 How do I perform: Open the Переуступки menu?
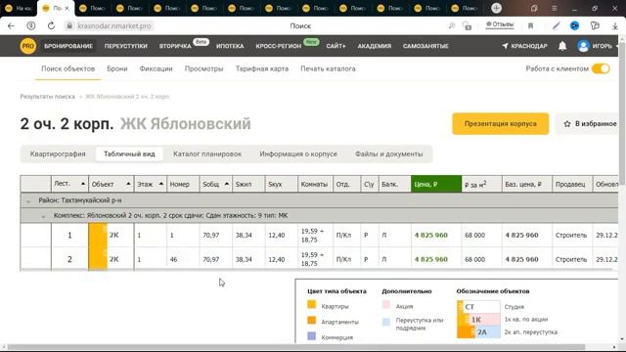[126, 46]
